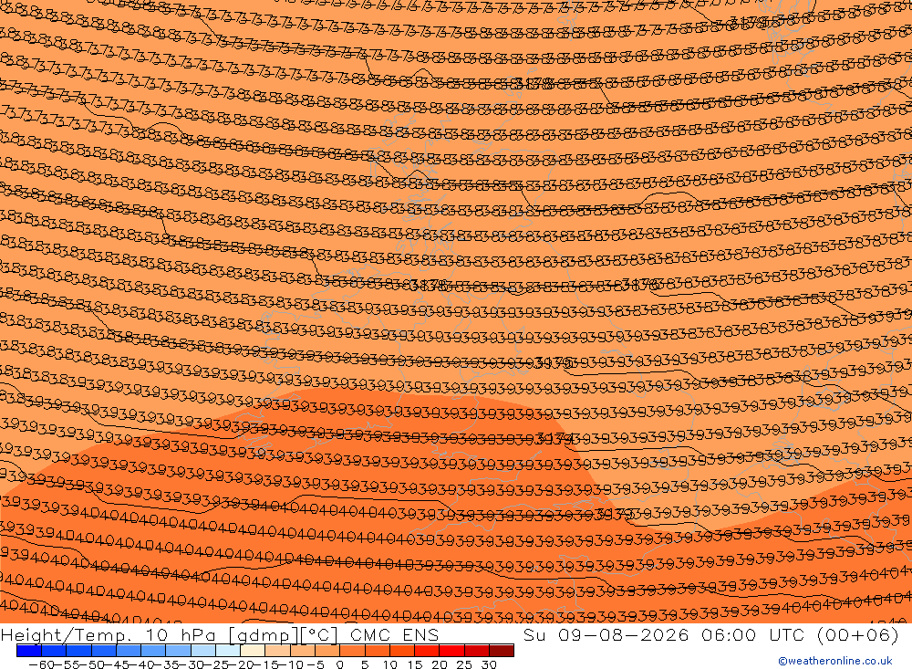912x669 pixels.
Task: Click the orange swatch between 0 and 5
Action: [x=352, y=651]
